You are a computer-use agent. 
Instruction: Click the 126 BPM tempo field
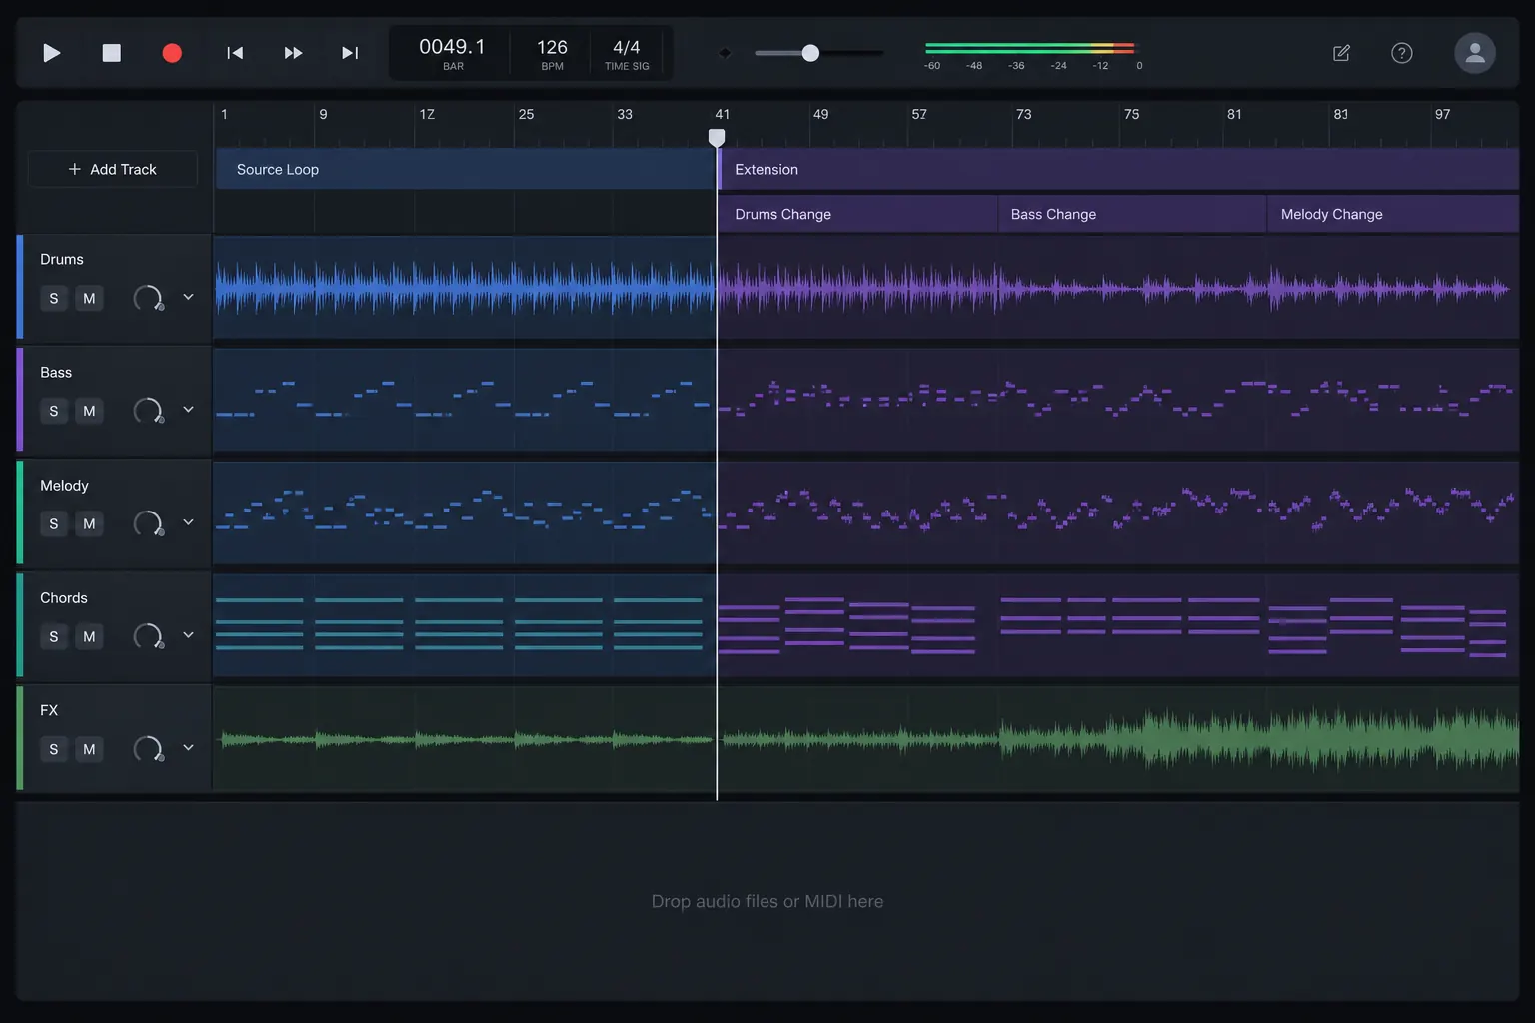click(x=552, y=53)
